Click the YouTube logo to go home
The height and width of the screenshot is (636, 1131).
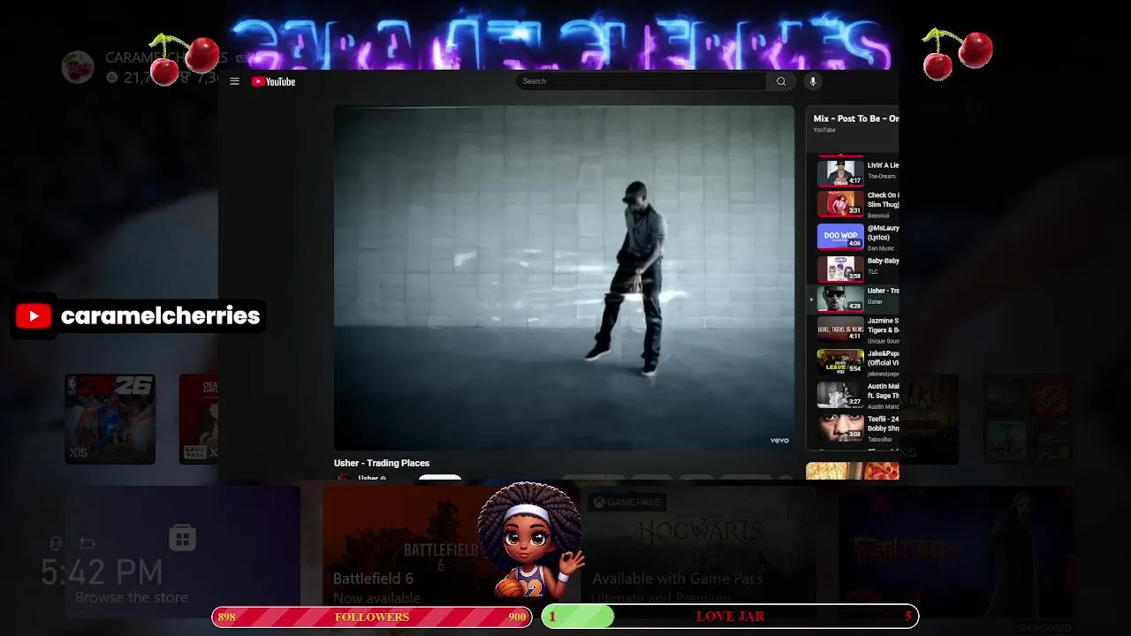click(x=273, y=81)
